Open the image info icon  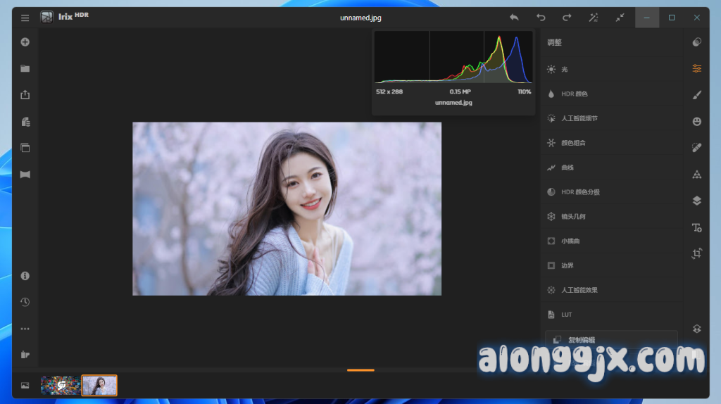(25, 276)
